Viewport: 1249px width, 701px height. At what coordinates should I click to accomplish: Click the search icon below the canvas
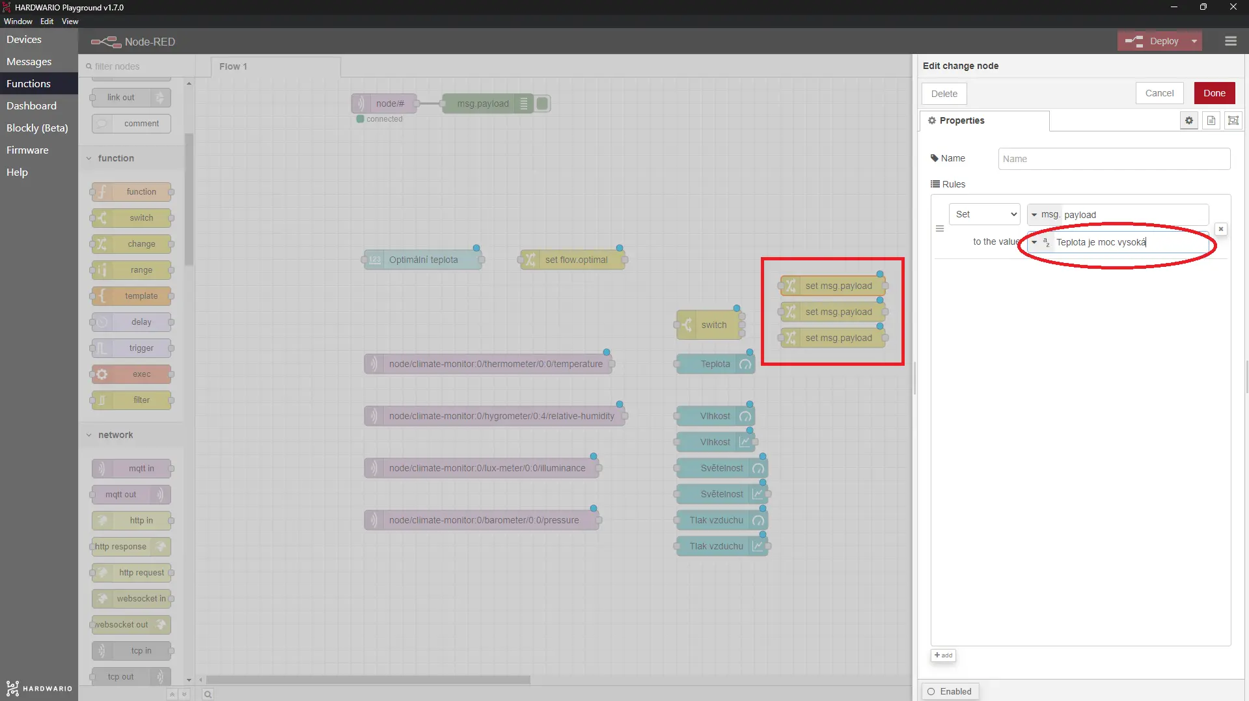pos(208,694)
